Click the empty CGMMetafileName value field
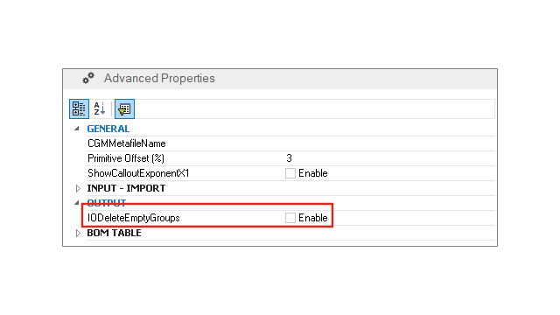The image size is (560, 315). (389, 143)
